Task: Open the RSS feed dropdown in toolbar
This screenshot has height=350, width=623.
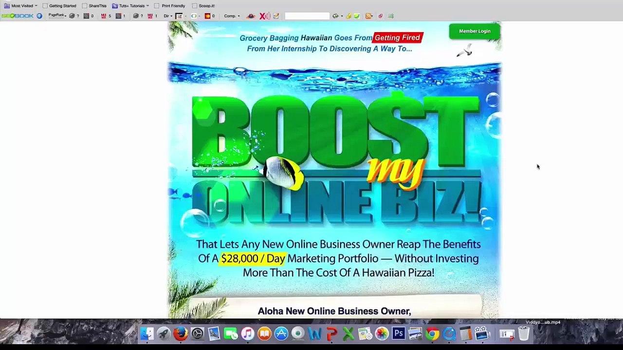Action: point(369,16)
